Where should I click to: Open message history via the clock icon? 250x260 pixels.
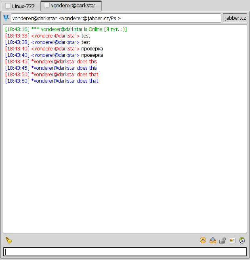click(242, 240)
